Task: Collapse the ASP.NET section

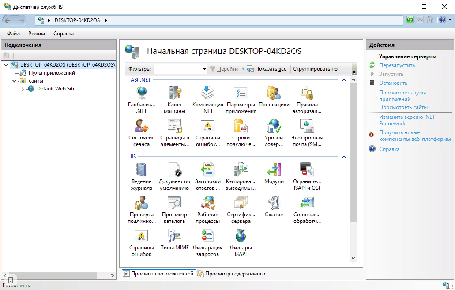Action: click(343, 80)
